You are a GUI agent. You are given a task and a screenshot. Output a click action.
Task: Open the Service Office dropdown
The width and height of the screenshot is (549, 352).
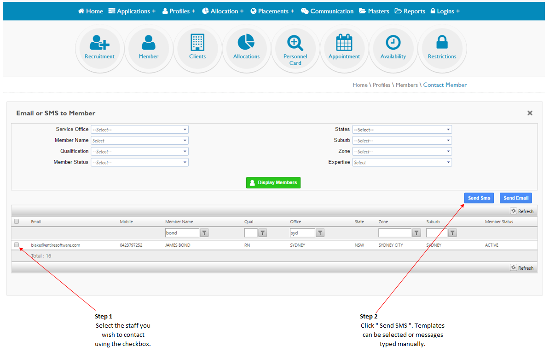click(x=140, y=129)
